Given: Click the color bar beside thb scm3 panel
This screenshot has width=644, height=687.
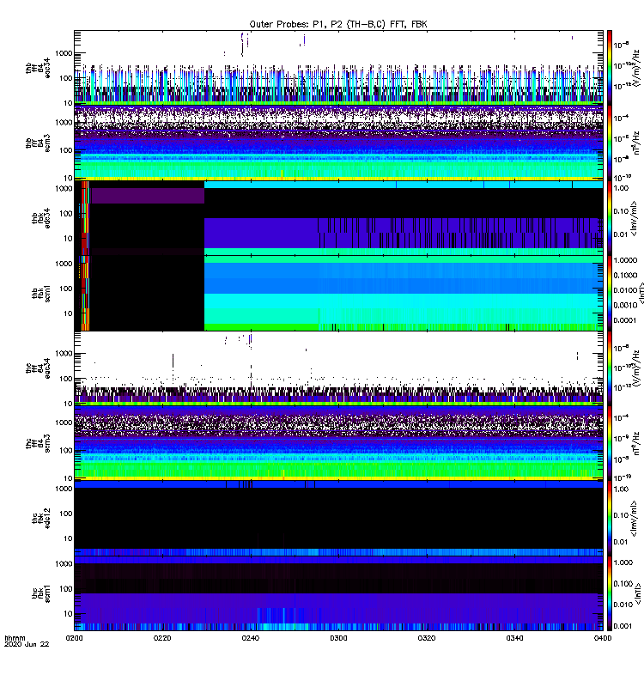Looking at the screenshot, I should click(x=610, y=143).
